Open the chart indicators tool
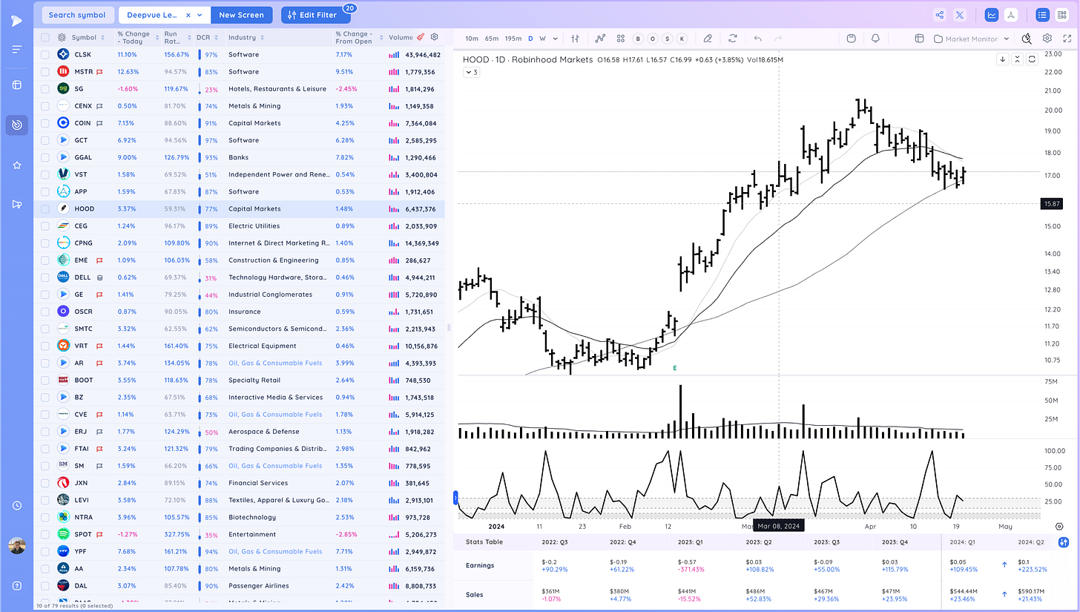The width and height of the screenshot is (1080, 612). click(576, 39)
